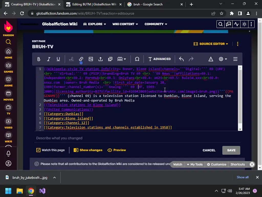Open the Source Editor mode dropdown
The image size is (262, 197).
click(211, 44)
